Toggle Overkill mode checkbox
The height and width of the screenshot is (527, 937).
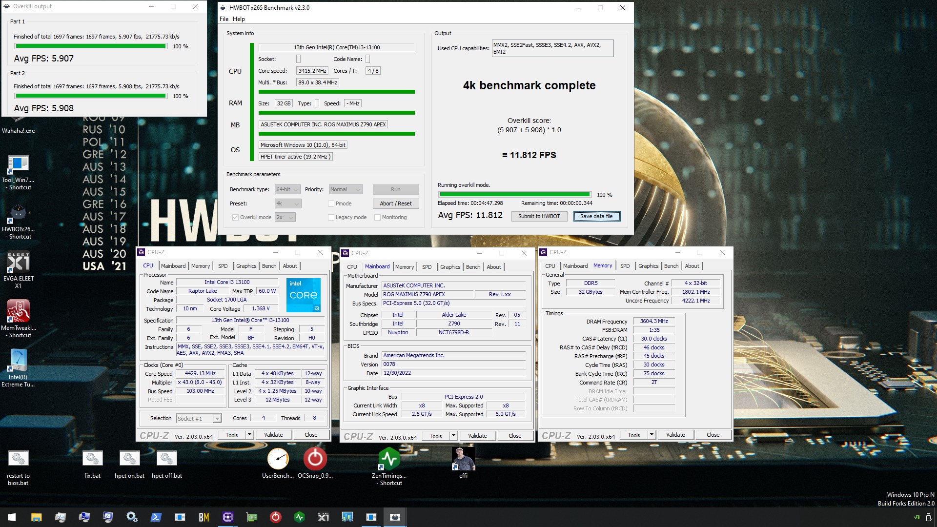[x=235, y=217]
